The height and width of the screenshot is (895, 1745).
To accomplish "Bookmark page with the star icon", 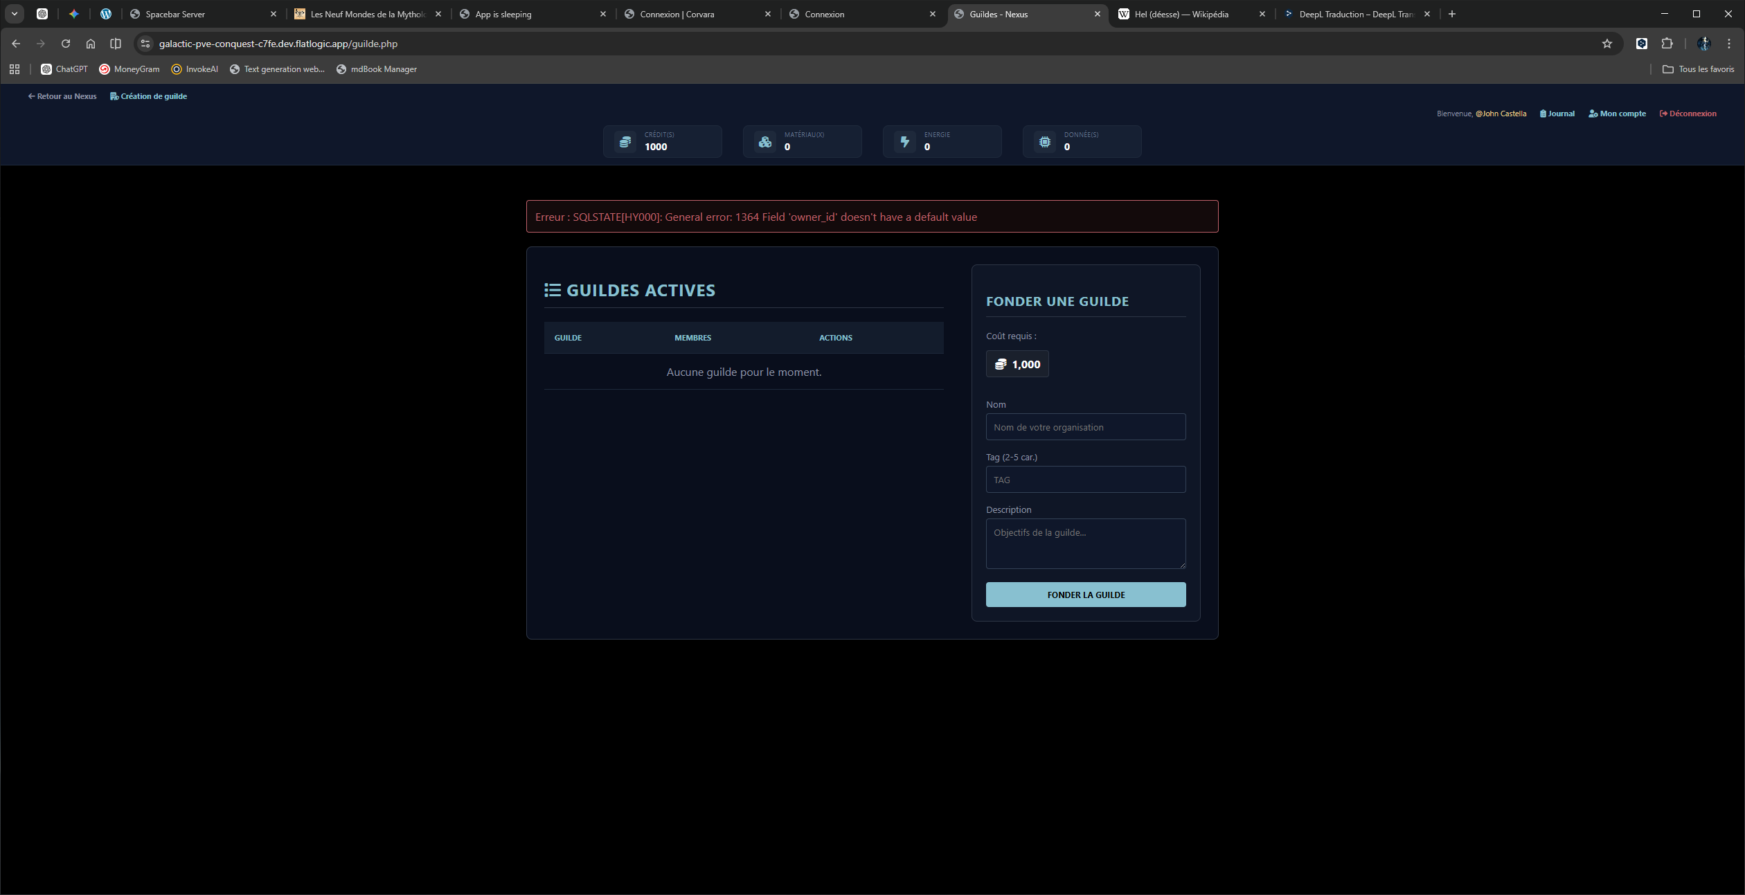I will [x=1607, y=44].
